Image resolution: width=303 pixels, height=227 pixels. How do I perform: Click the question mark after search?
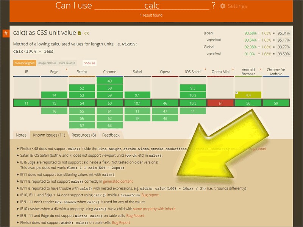coord(213,6)
